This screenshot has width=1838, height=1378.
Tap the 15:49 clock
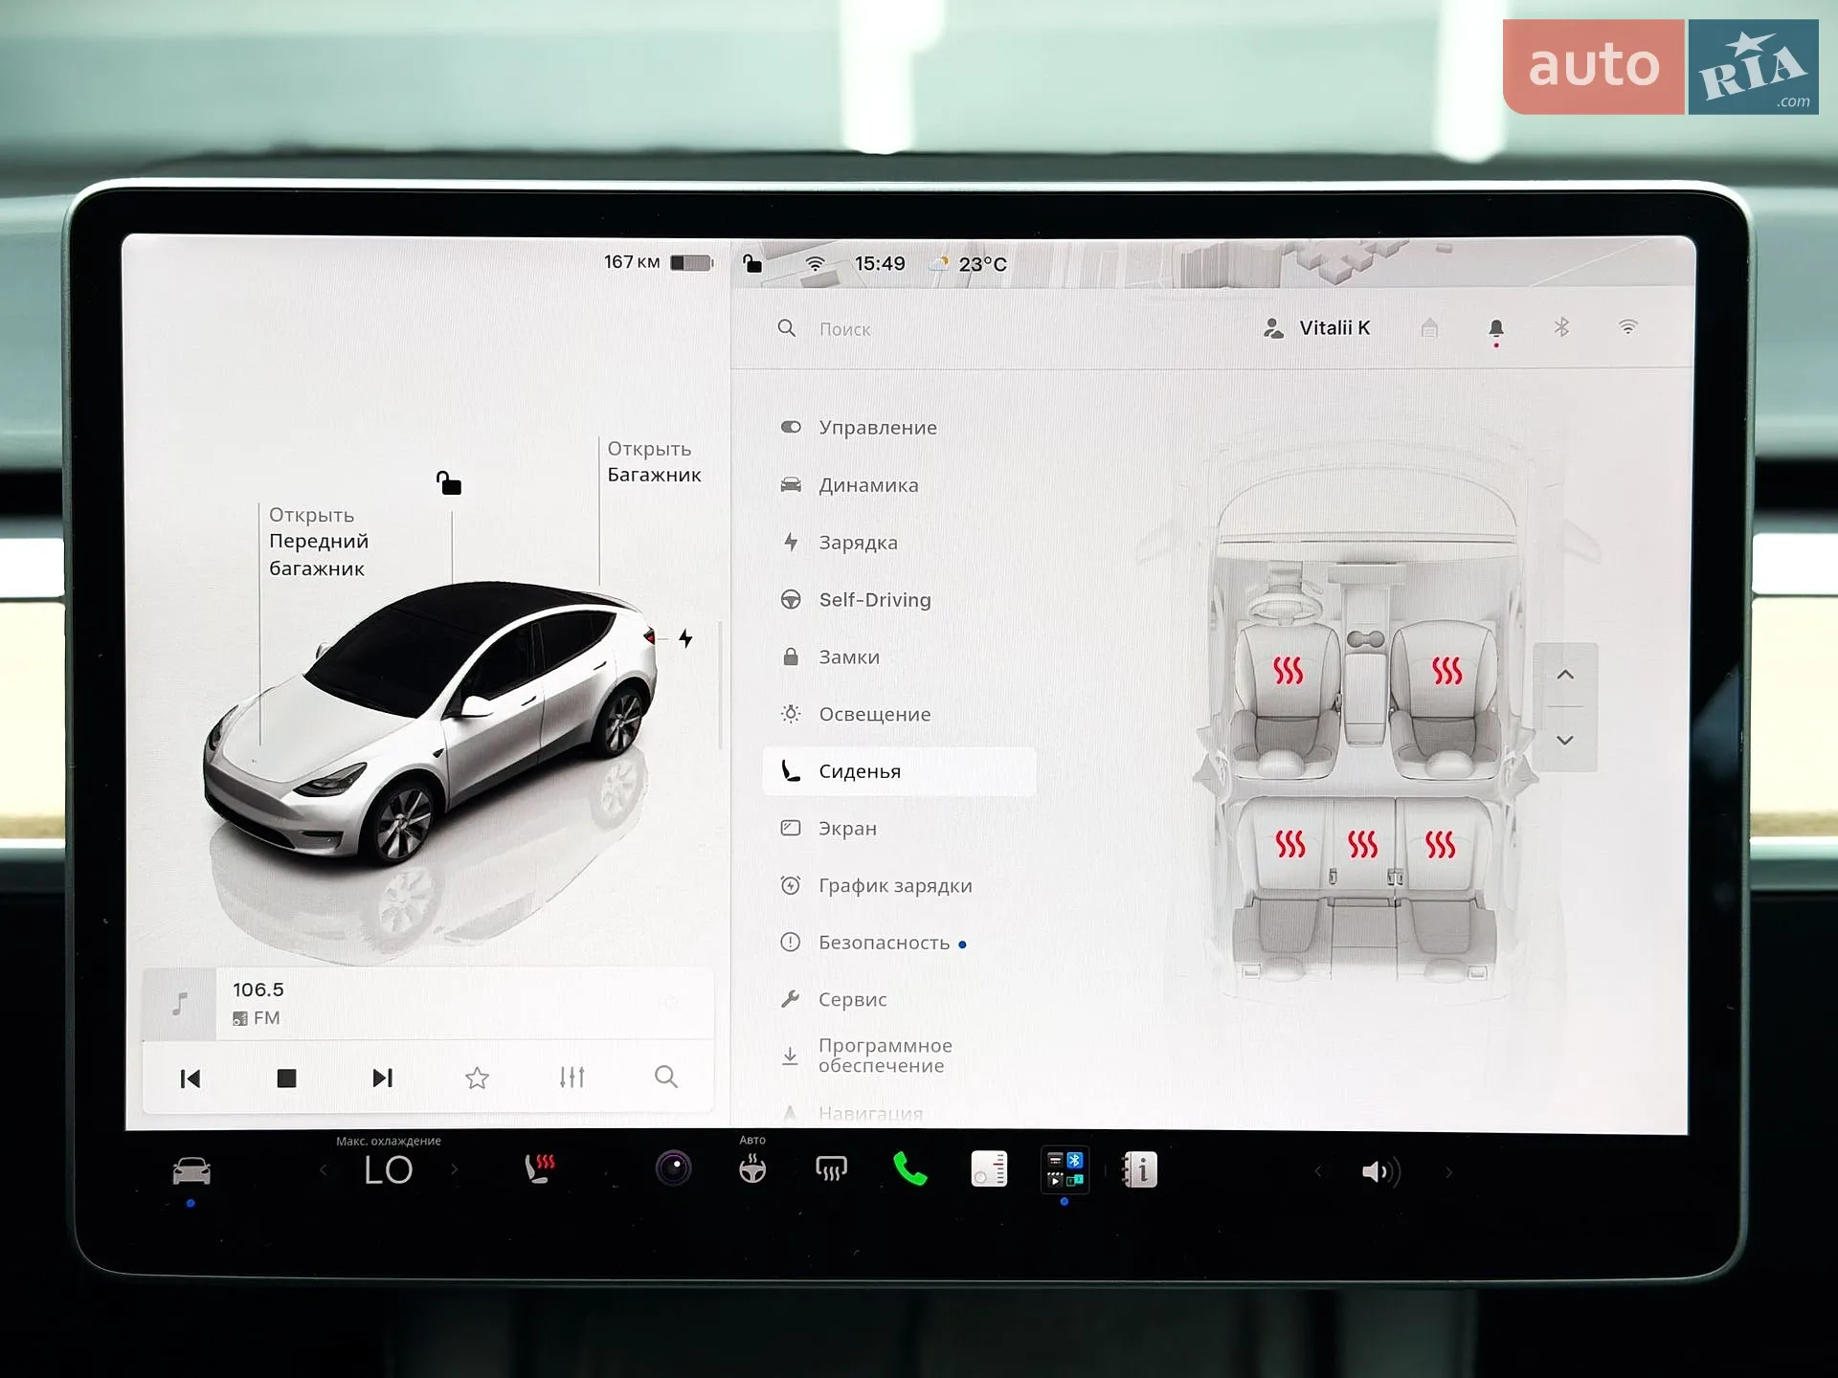[x=880, y=263]
